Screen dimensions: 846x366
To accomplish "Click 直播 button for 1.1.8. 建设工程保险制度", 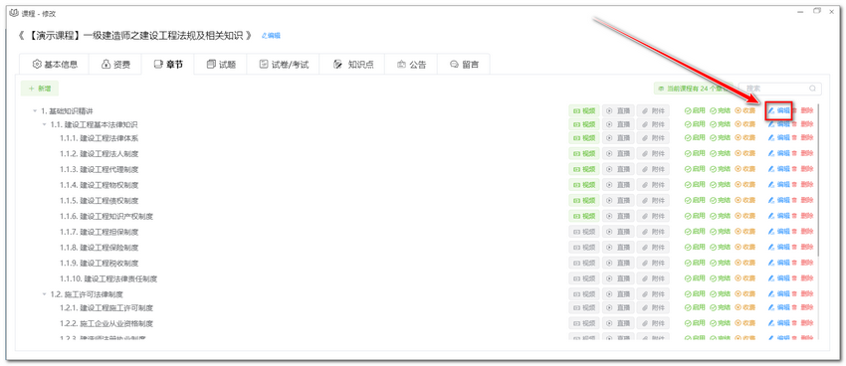I will 618,248.
